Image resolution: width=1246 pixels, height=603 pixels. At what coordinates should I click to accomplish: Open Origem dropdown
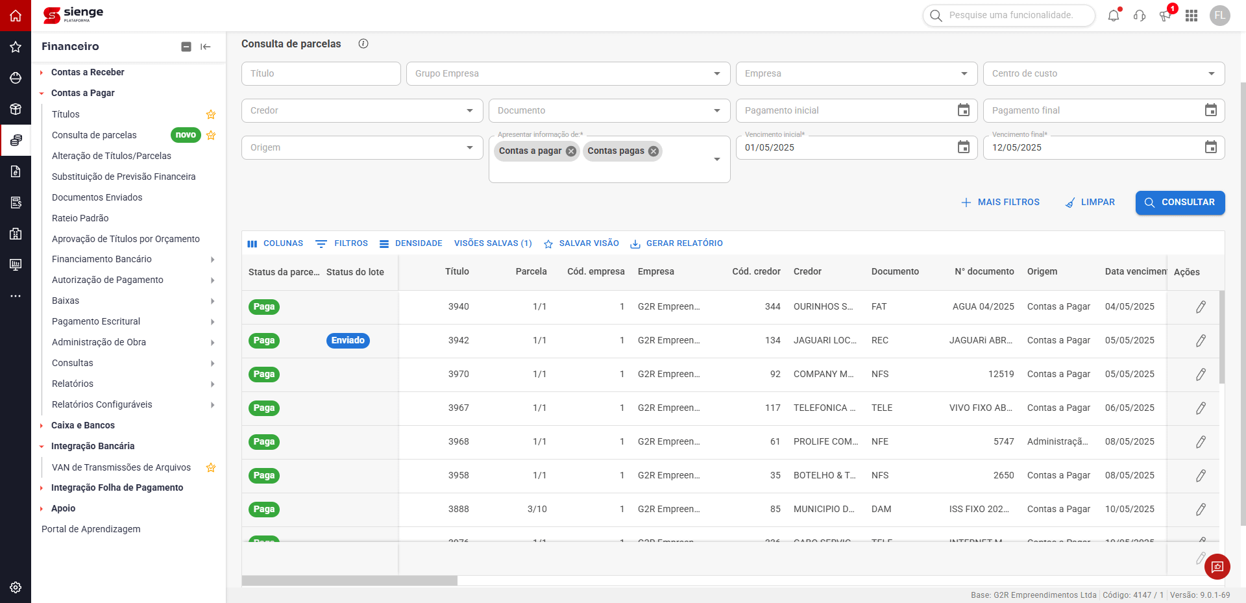pyautogui.click(x=362, y=147)
